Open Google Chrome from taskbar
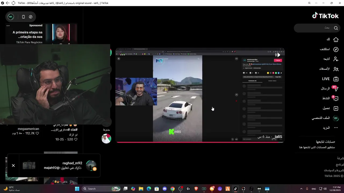Screen dimensions: 344x193 pos(173,189)
